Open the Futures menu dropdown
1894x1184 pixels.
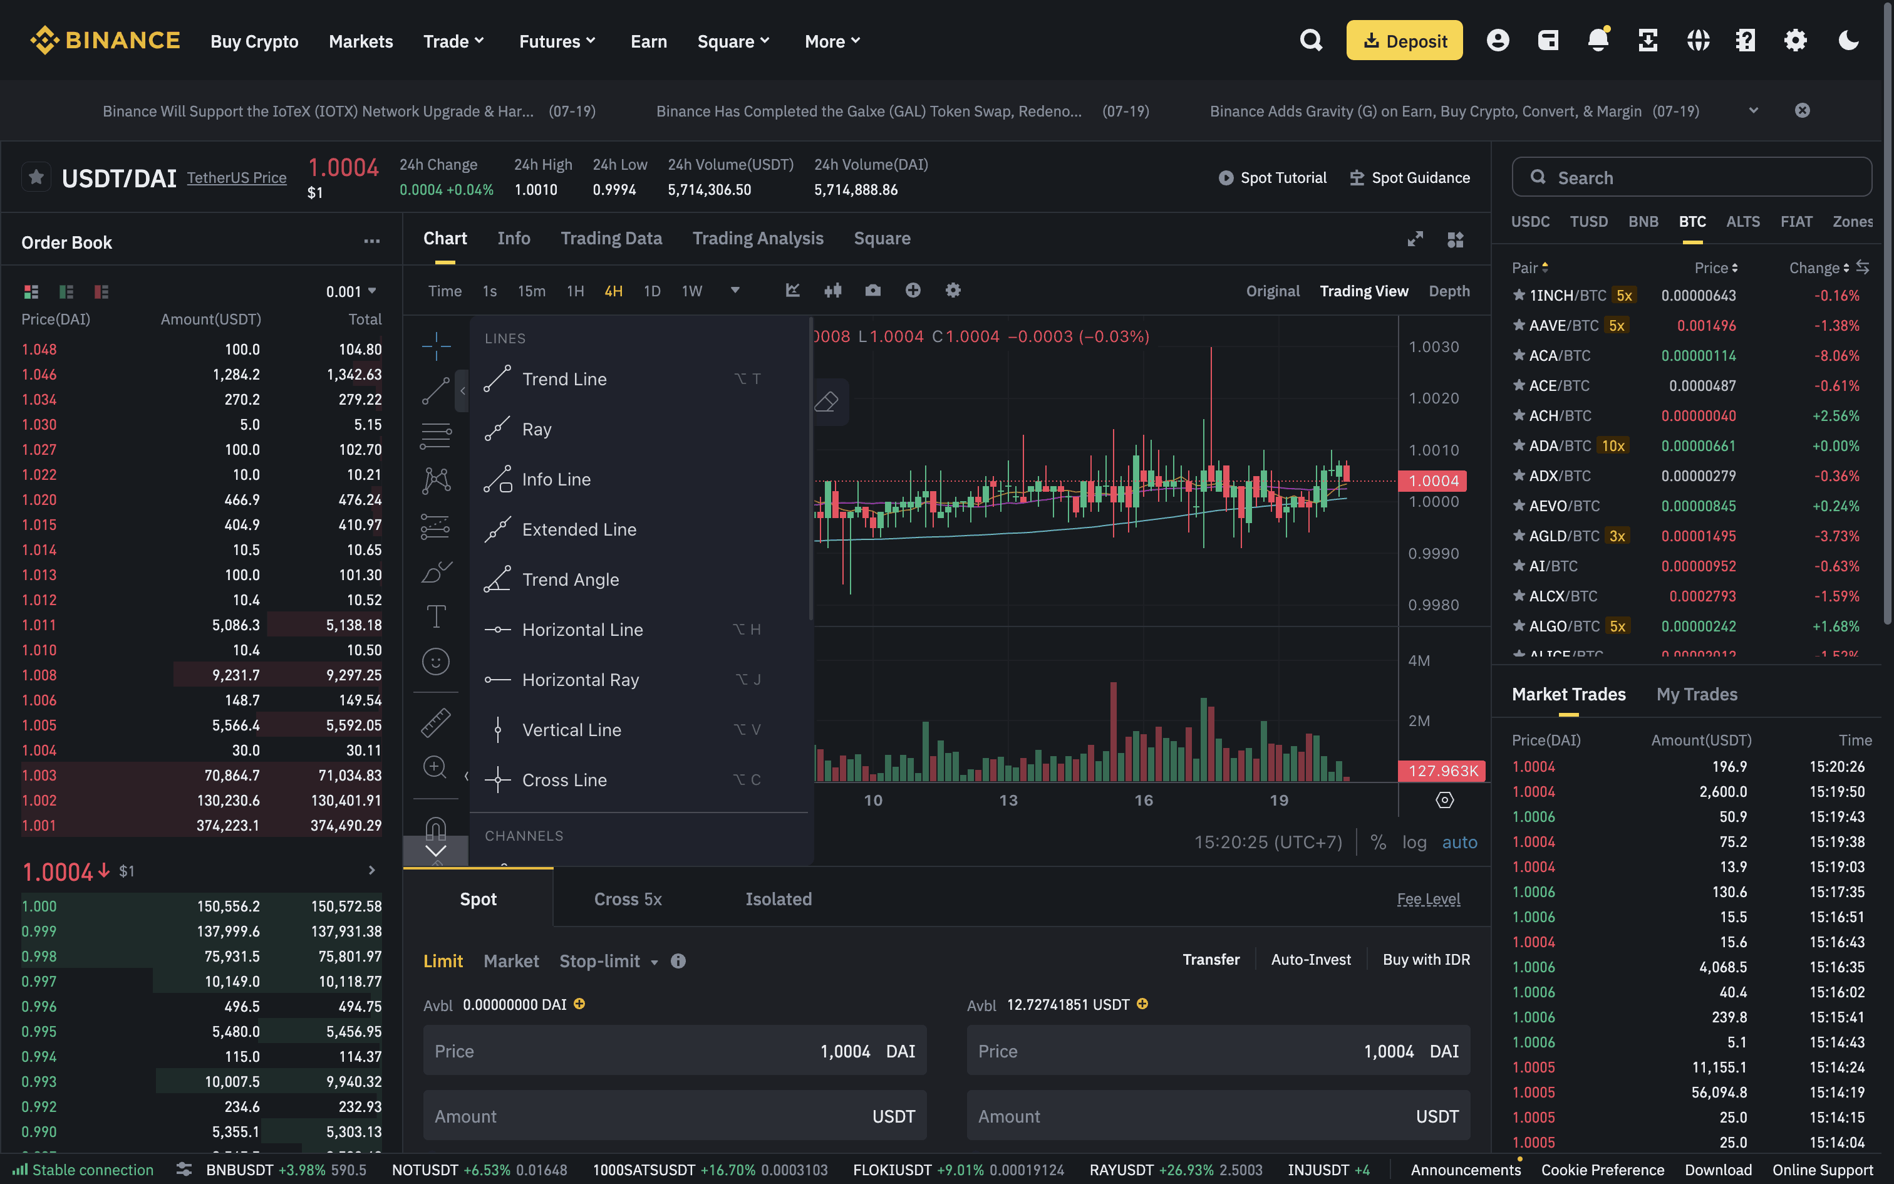click(x=556, y=41)
